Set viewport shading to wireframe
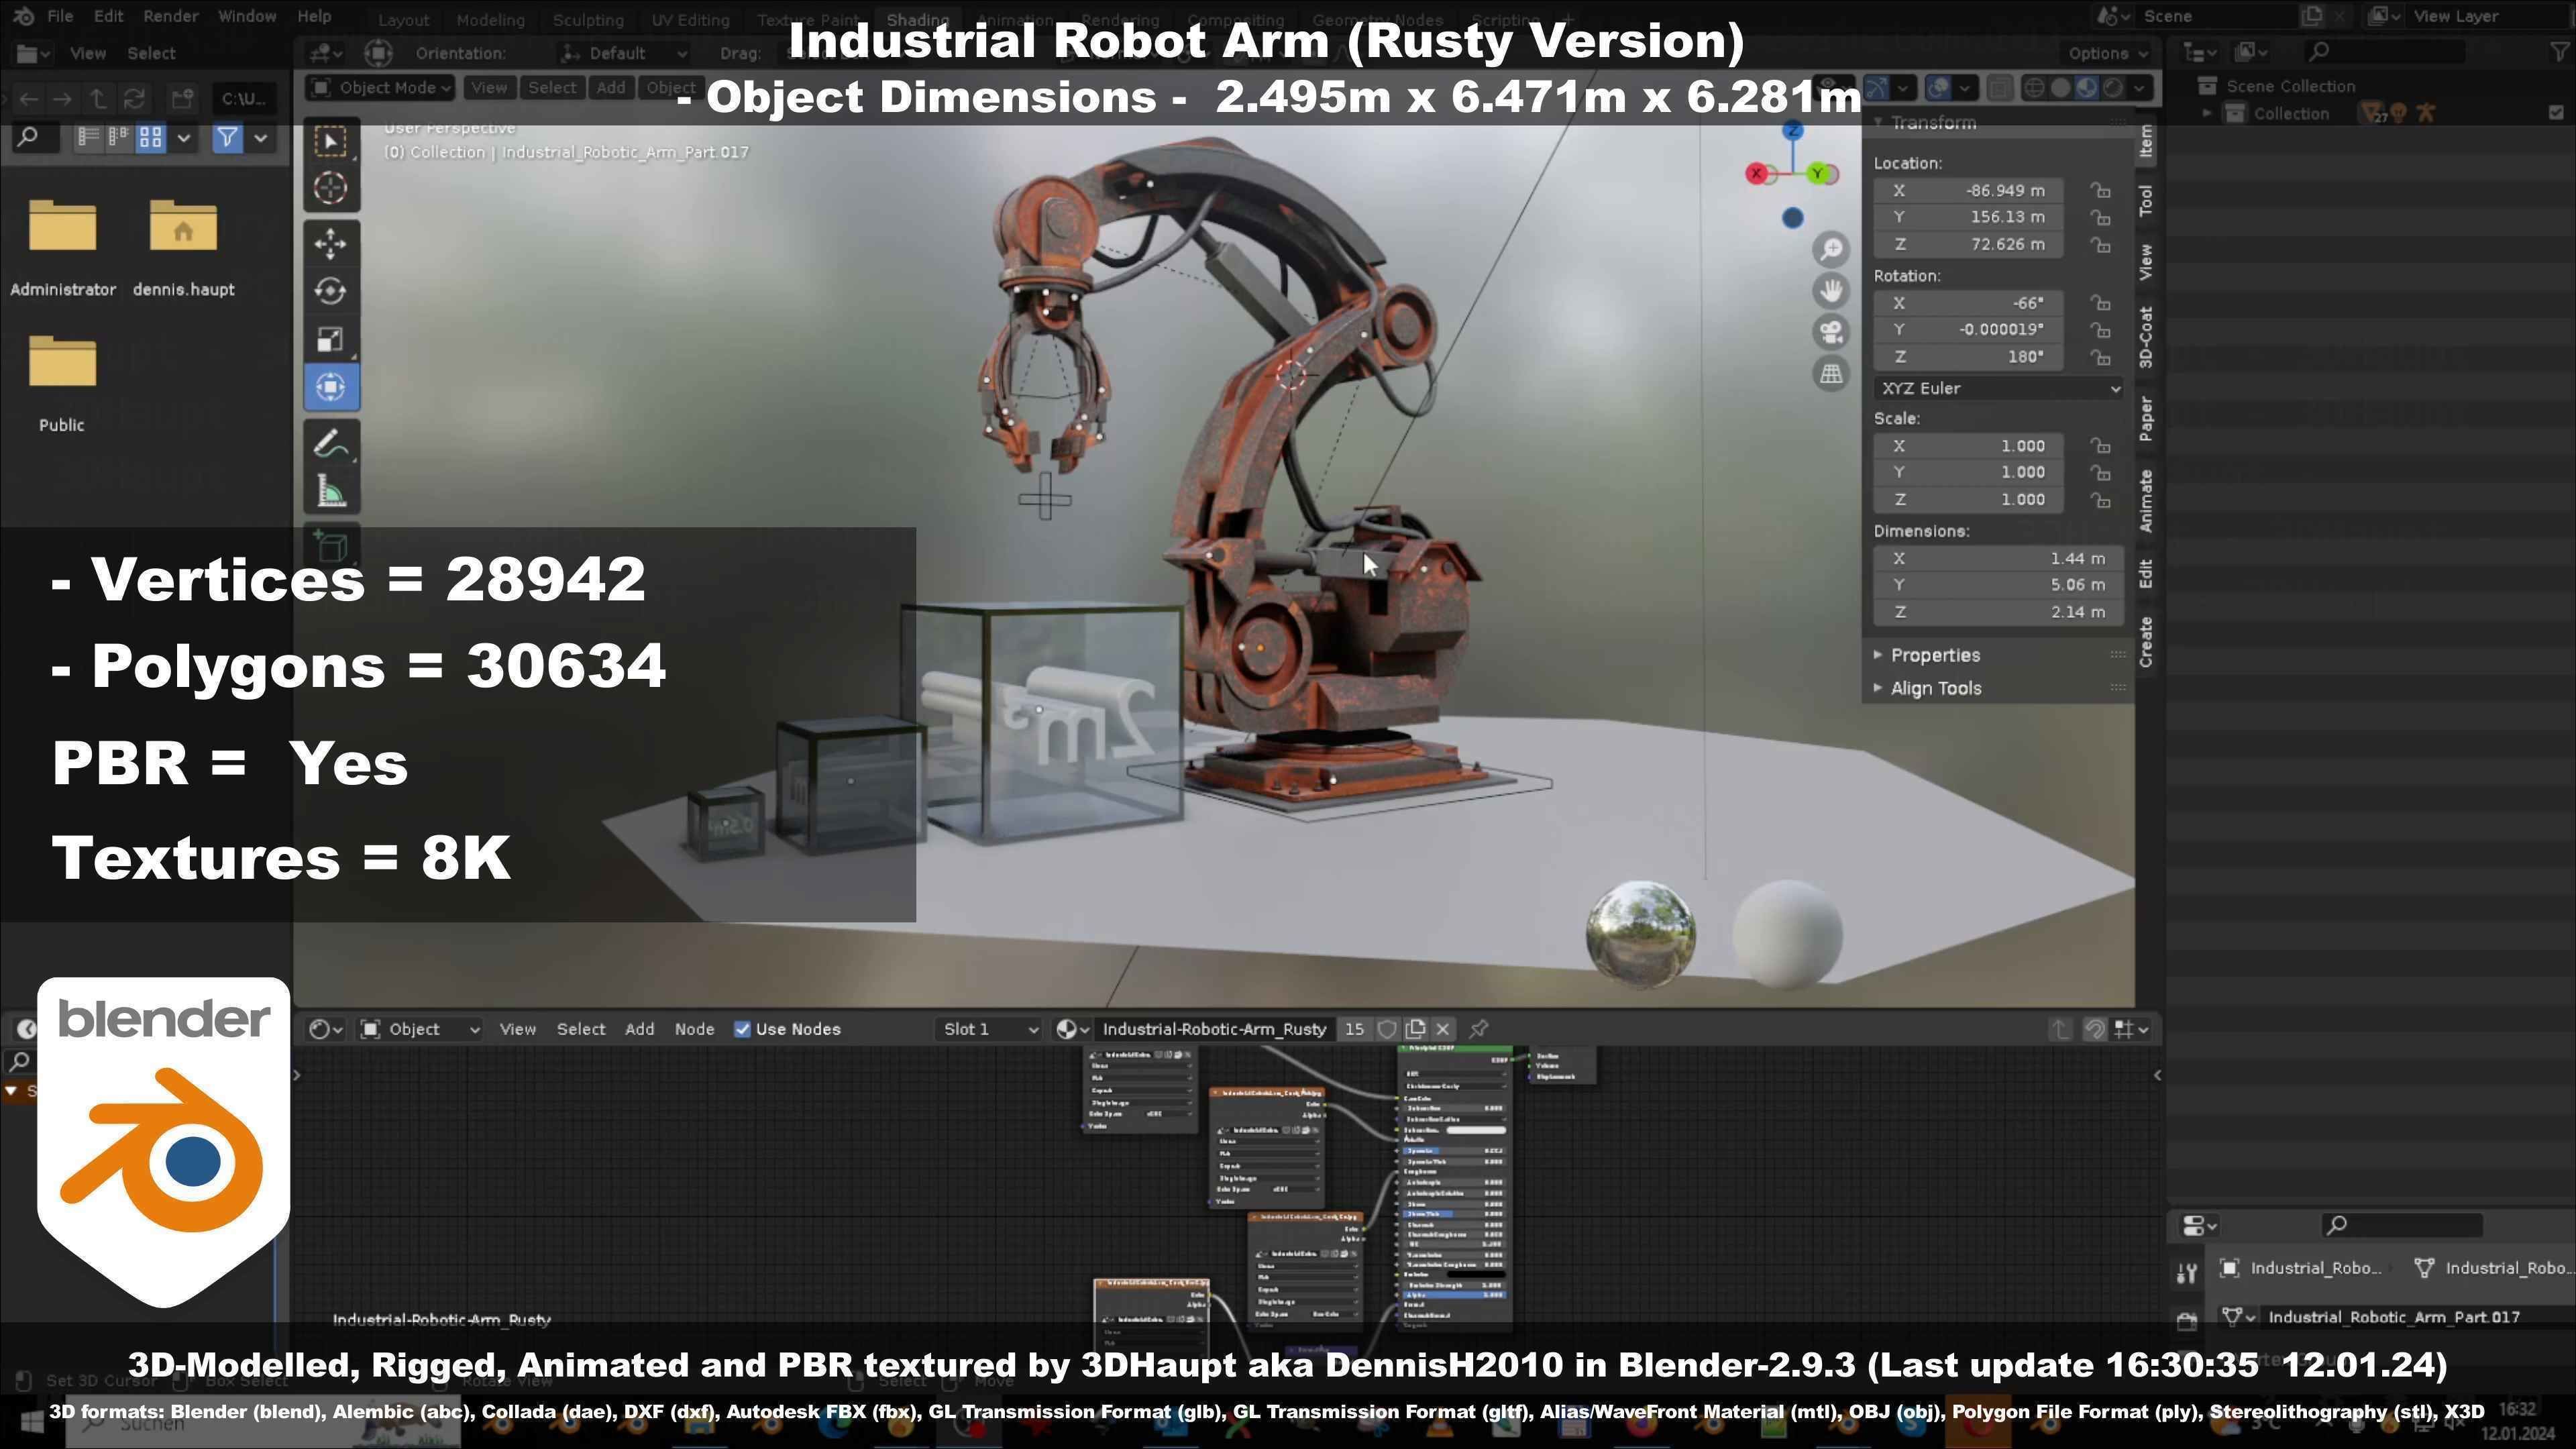The image size is (2576, 1449). (2034, 88)
